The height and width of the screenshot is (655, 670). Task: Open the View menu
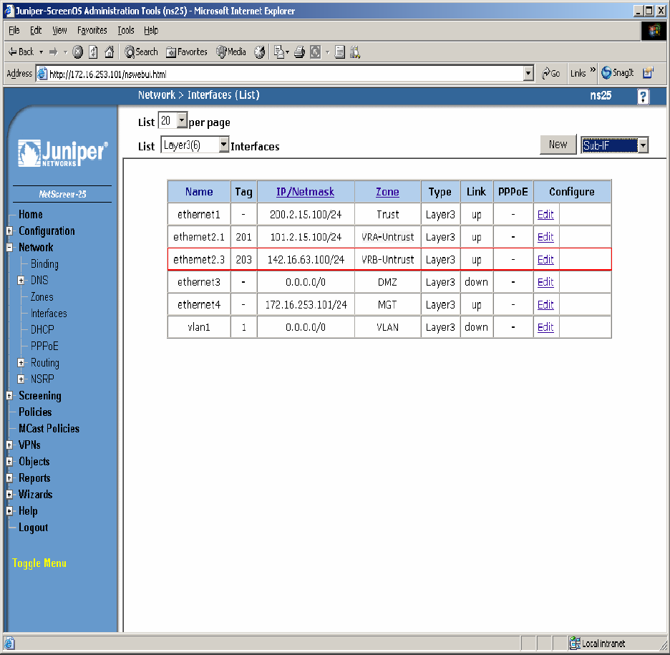60,30
